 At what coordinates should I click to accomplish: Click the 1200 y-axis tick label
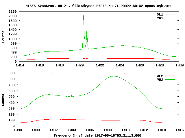coord(12,34)
